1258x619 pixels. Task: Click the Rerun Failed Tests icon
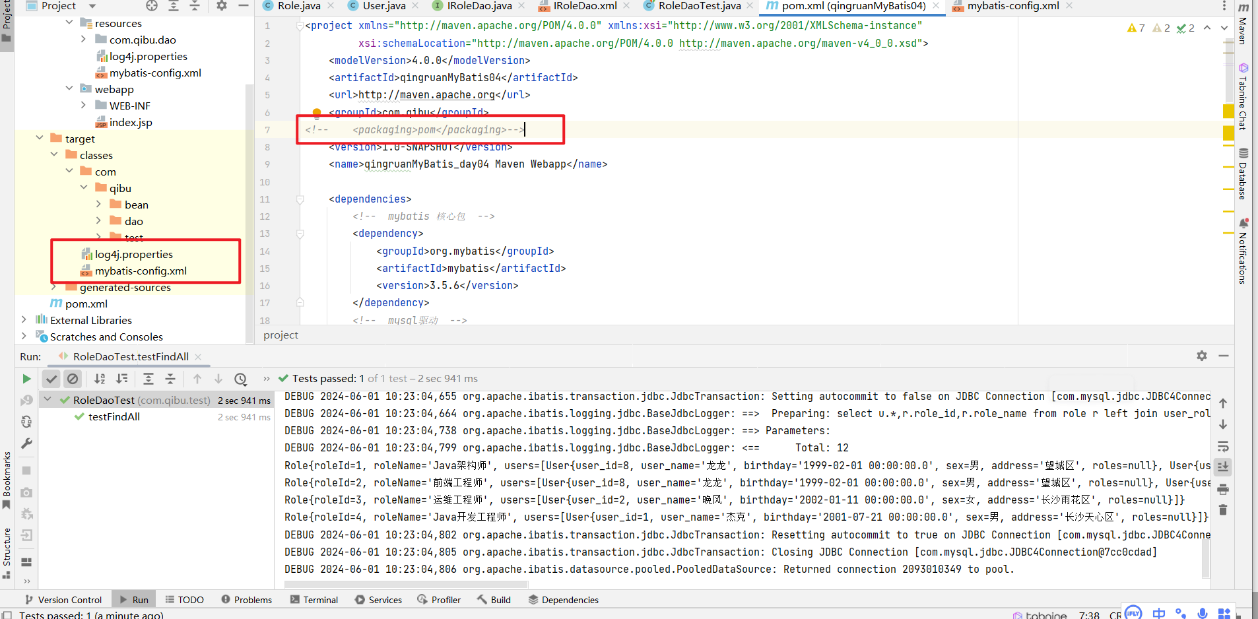click(x=26, y=400)
